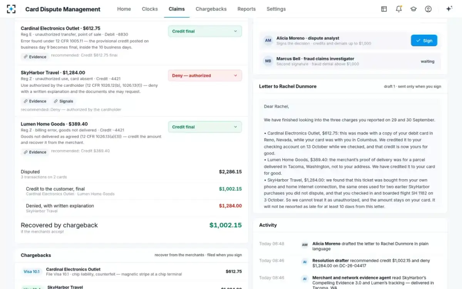Open the layout panel icon
The width and height of the screenshot is (462, 289).
pyautogui.click(x=384, y=9)
